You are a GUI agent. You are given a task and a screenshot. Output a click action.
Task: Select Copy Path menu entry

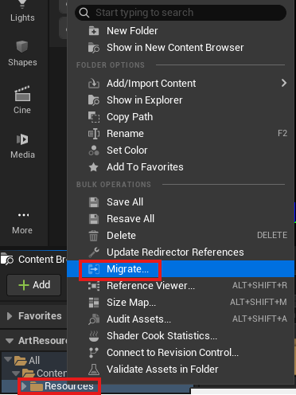click(181, 117)
